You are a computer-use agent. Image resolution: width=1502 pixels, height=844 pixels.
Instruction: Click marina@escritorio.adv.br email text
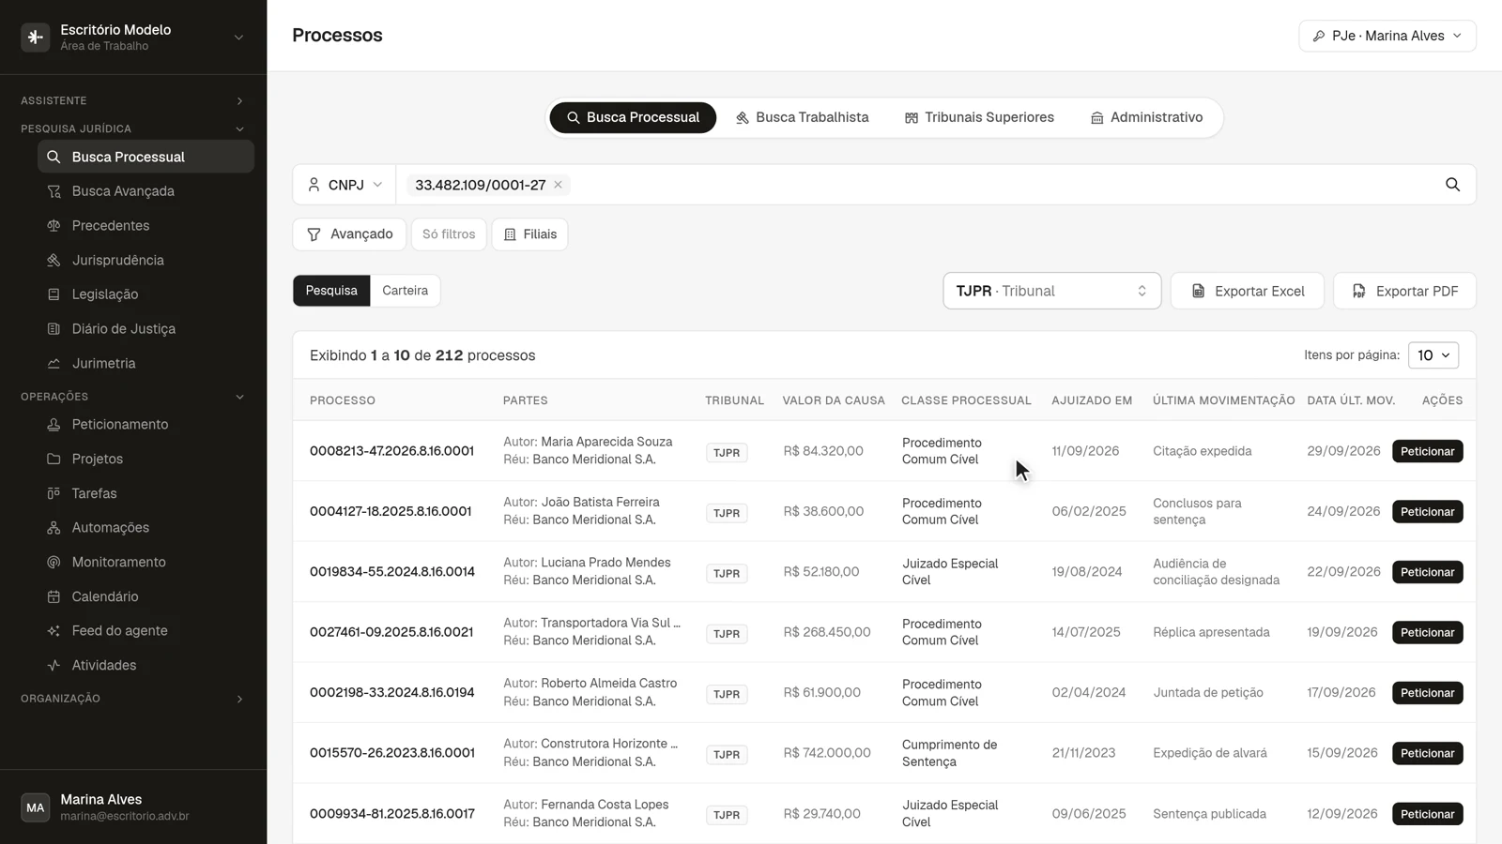point(125,816)
